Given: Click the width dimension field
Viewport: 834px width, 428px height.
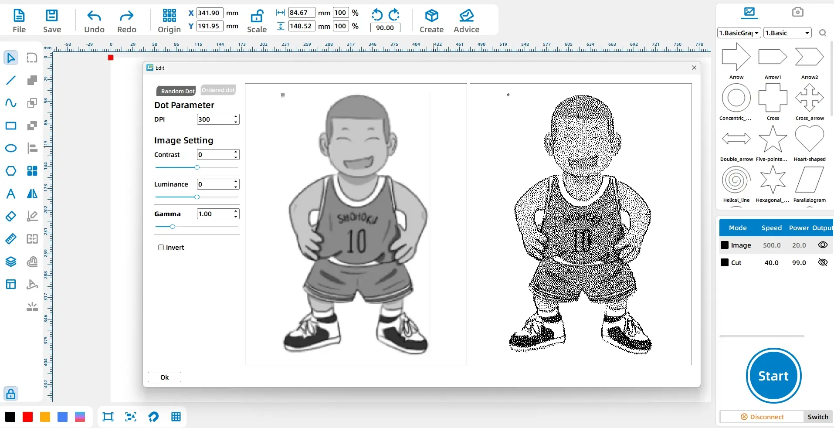Looking at the screenshot, I should (x=302, y=13).
